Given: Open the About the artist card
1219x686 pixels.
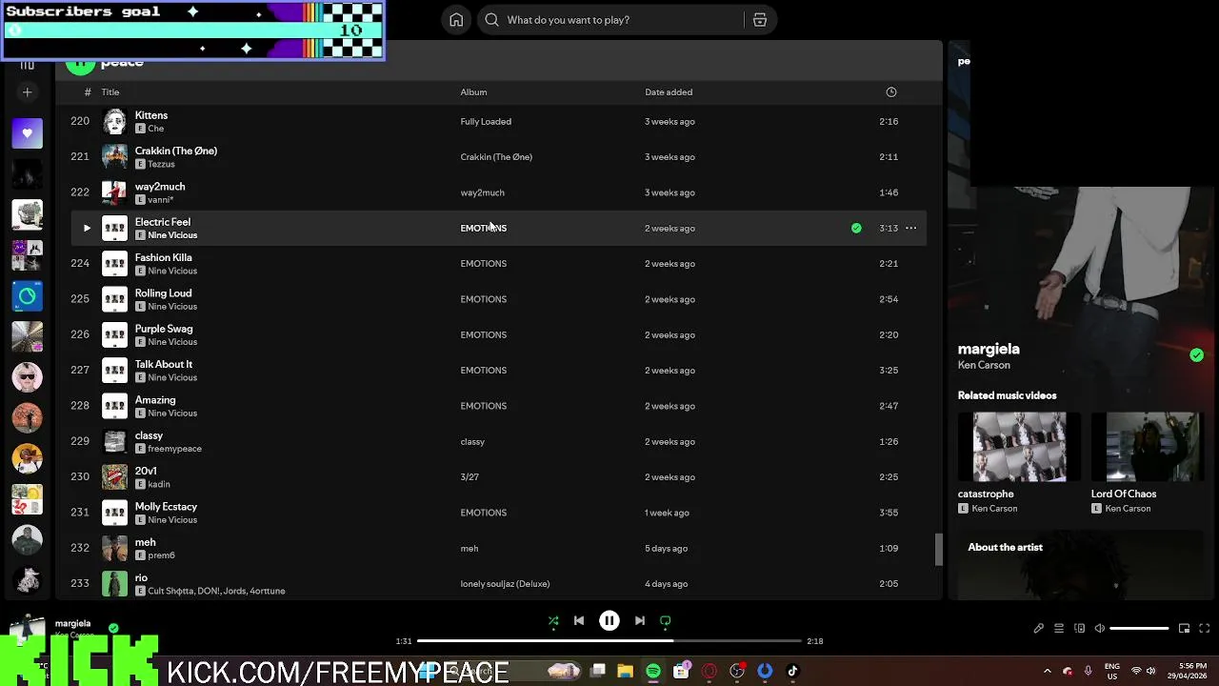Looking at the screenshot, I should 1081,567.
